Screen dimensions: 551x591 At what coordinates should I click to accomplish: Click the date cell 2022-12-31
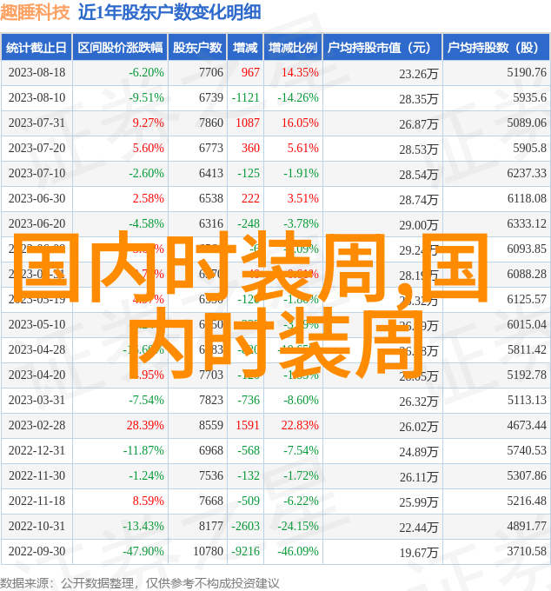click(37, 451)
